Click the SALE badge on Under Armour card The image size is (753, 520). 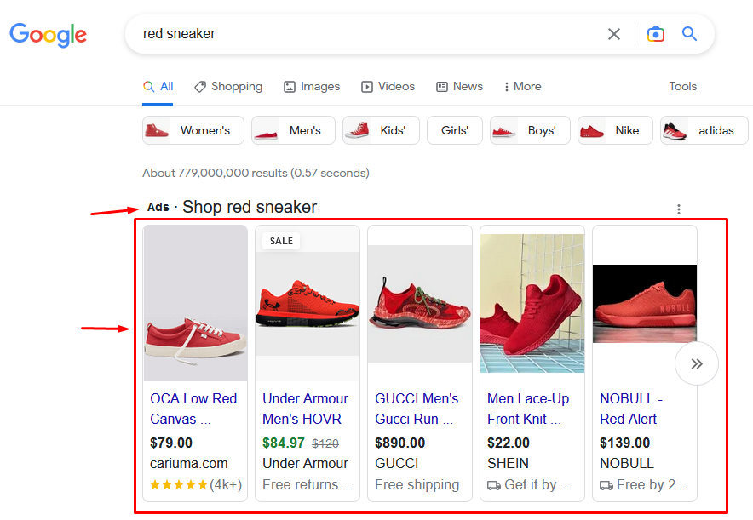[281, 241]
